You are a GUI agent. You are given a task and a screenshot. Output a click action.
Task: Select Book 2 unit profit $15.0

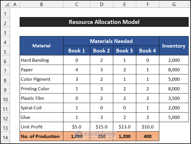[x=102, y=127]
